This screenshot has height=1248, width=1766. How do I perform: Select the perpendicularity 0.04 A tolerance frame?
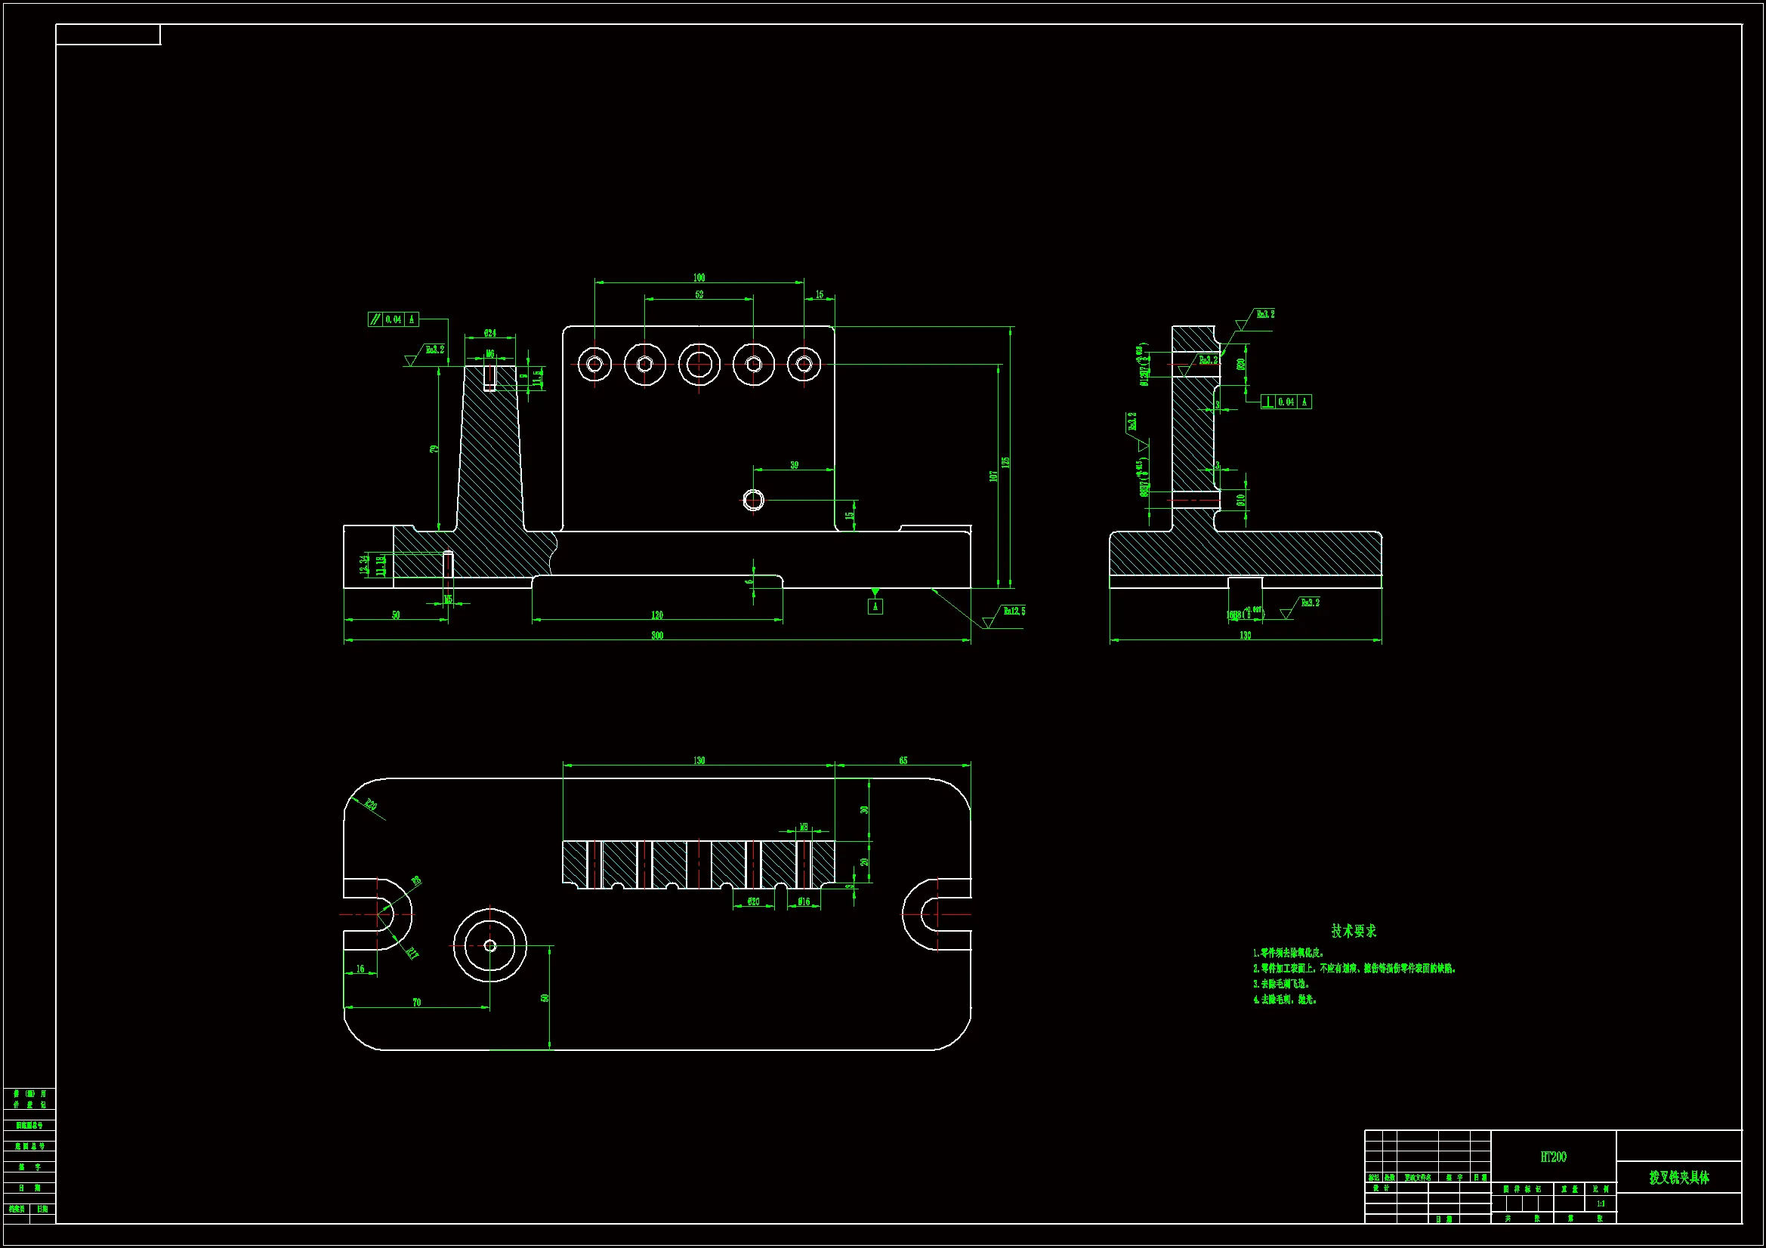1286,402
